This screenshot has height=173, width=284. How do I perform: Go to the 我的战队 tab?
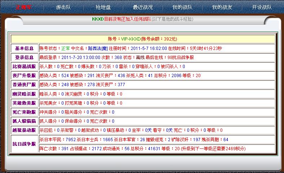click(182, 7)
